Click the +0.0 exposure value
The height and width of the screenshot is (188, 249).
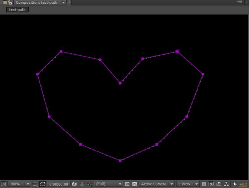(x=243, y=184)
